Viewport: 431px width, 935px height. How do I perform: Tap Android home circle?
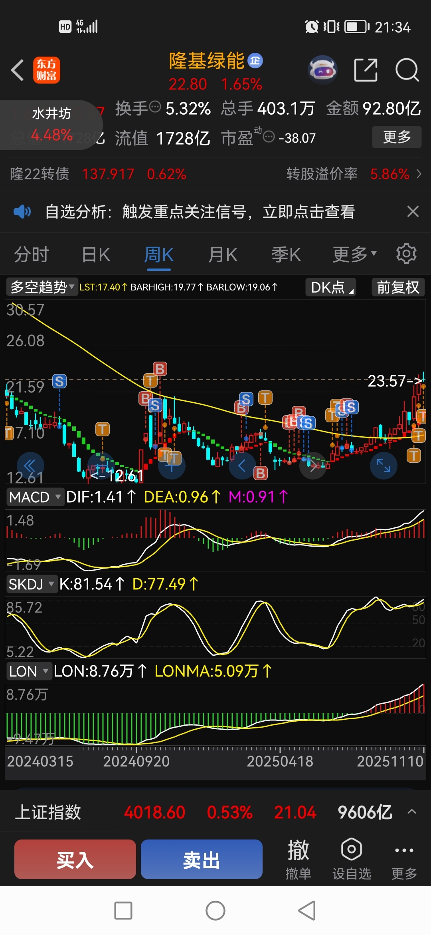pos(215,911)
